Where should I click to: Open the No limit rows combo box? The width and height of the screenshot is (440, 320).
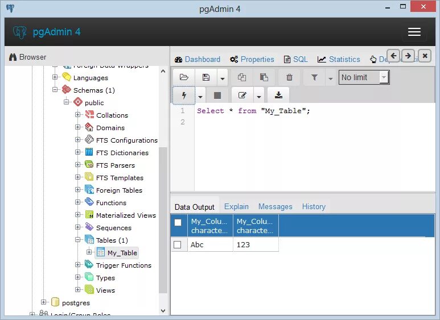[x=364, y=77]
